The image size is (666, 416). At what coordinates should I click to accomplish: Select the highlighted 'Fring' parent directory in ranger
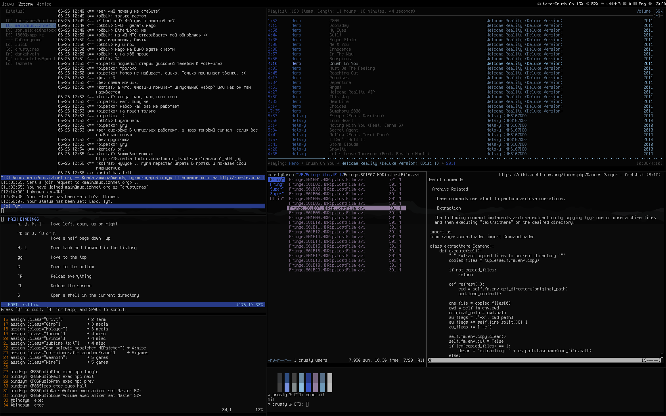pos(277,179)
